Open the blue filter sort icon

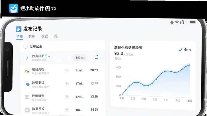(97, 57)
